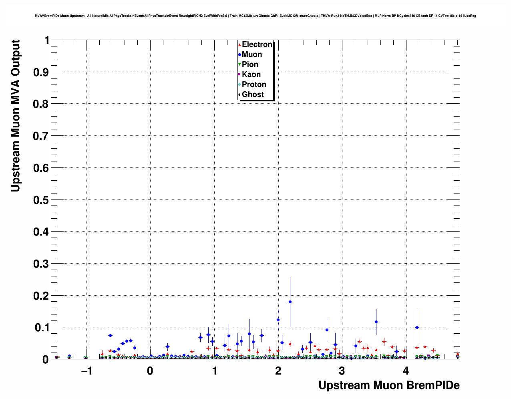
Task: Select the Ghost legend label
Action: 253,95
